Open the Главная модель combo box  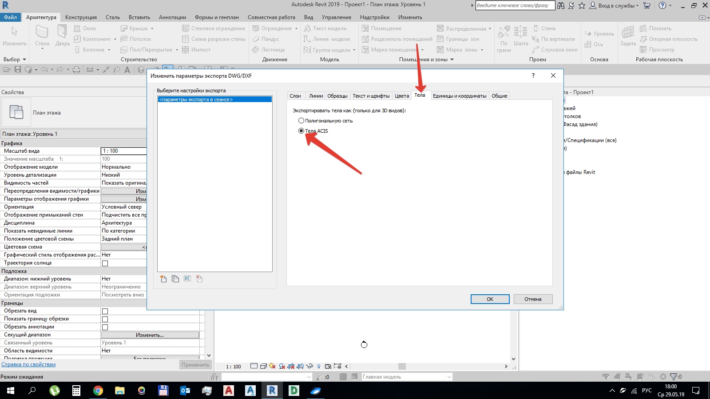(x=407, y=377)
